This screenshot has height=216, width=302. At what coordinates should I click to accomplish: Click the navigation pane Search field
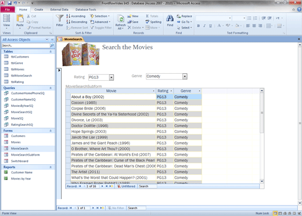coord(26,45)
